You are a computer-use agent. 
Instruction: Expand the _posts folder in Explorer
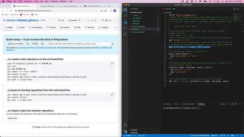[x=135, y=15]
